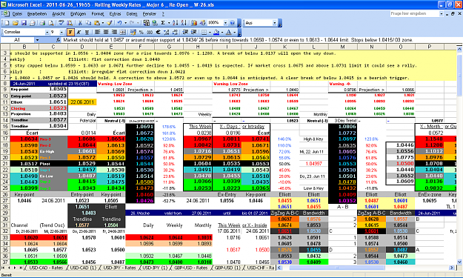Click the Print icon
Image resolution: width=463 pixels, height=278 pixels.
(x=42, y=23)
